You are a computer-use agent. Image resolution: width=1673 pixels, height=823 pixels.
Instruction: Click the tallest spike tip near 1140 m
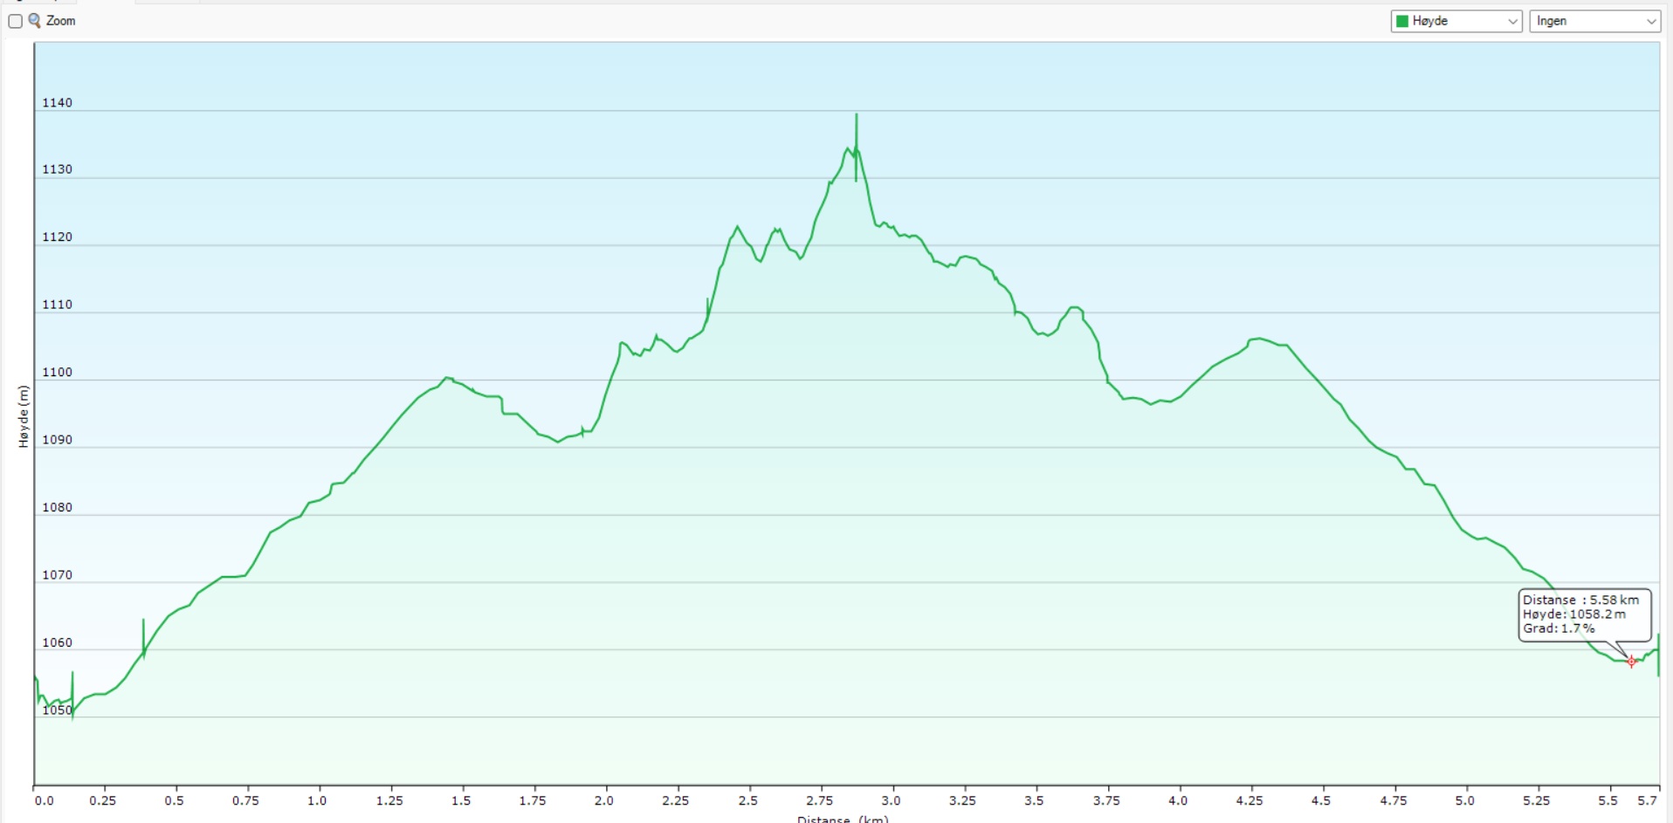[856, 116]
